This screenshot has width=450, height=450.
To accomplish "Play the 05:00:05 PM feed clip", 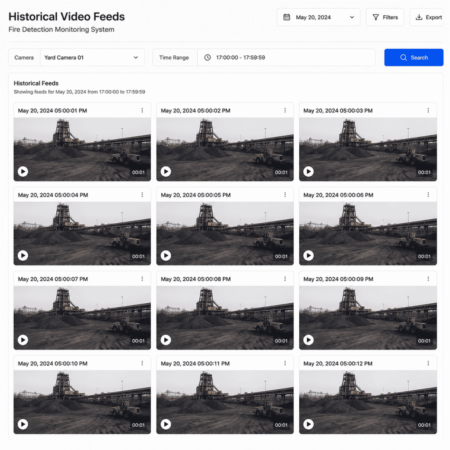I will click(x=166, y=255).
